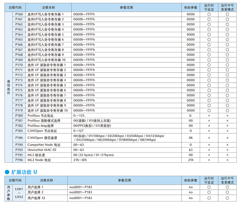The image size is (241, 205).
Task: Click P160 circle under 运行时可设定
Action: click(x=209, y=14)
